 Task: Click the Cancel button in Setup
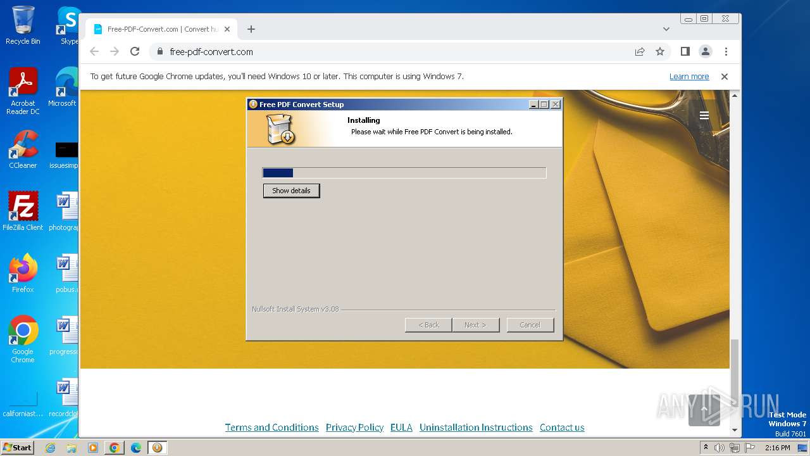point(530,325)
